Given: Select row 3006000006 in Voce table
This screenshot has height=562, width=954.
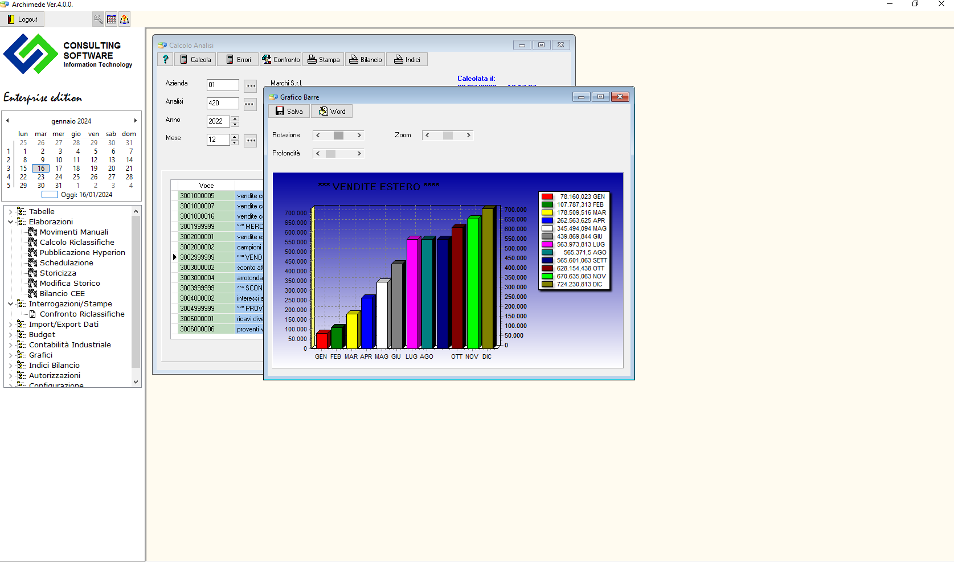Looking at the screenshot, I should pyautogui.click(x=206, y=329).
